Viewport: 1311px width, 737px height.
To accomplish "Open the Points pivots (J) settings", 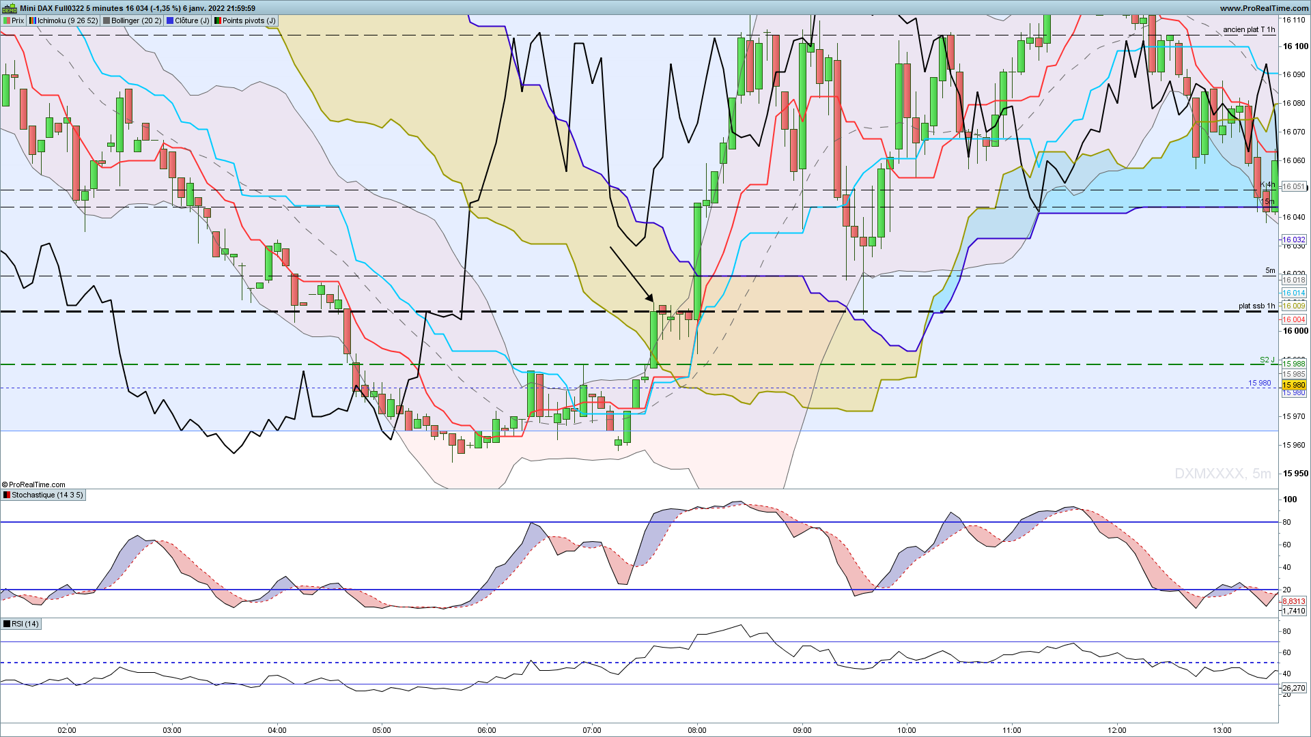I will 245,20.
